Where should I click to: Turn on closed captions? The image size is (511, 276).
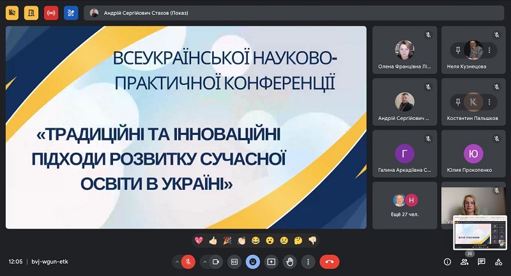234,261
